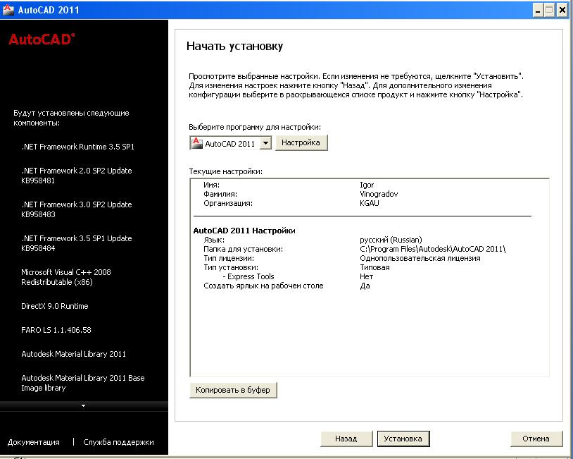573x459 pixels.
Task: Expand the components list with the down arrow
Action: coord(83,405)
